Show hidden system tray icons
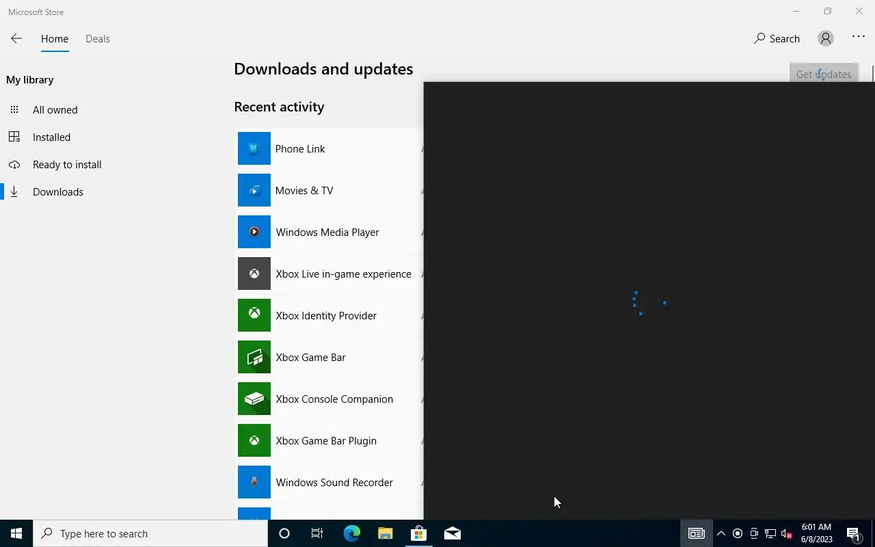The width and height of the screenshot is (875, 547). (721, 533)
